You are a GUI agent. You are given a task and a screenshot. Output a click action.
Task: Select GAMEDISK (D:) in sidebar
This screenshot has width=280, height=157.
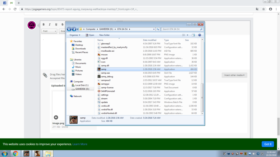[80, 89]
